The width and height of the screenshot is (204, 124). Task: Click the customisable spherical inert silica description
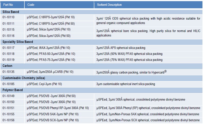pos(125,84)
